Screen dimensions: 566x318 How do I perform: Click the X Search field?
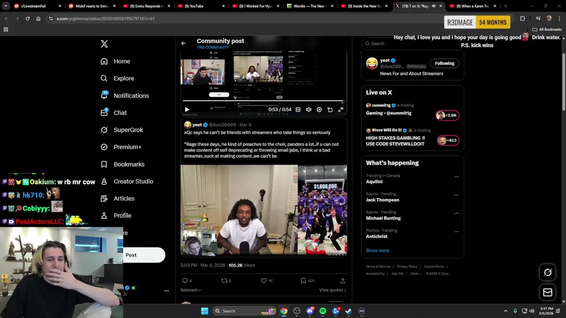pos(412,43)
